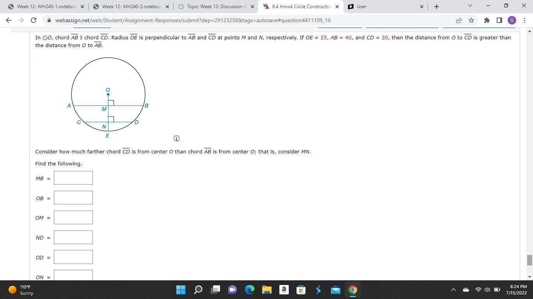Show hidden system tray icons

pyautogui.click(x=453, y=290)
